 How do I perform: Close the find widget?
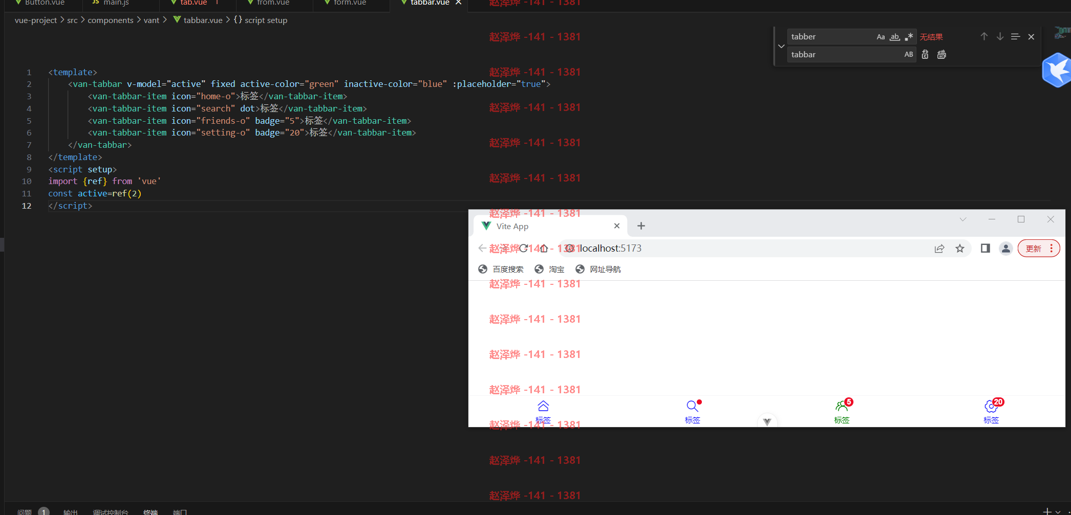tap(1032, 37)
